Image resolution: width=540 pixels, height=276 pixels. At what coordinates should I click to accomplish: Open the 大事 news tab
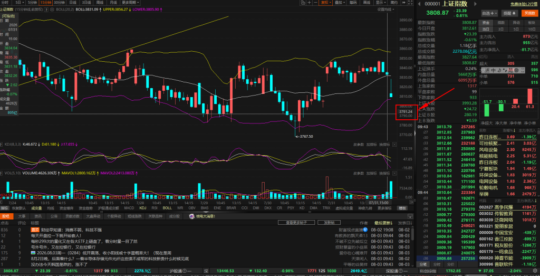22,216
